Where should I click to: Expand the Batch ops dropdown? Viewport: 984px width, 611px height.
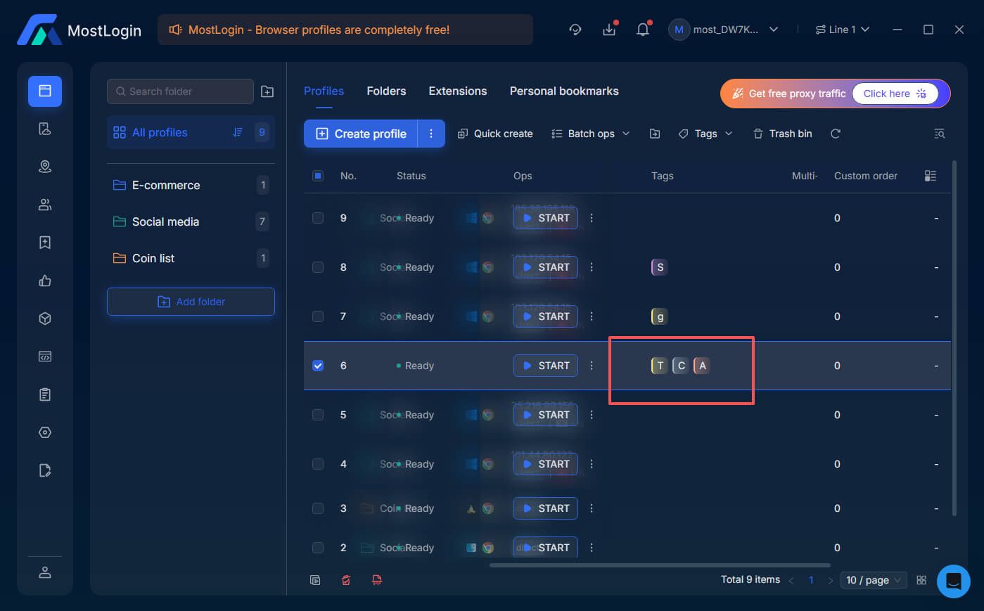point(591,133)
